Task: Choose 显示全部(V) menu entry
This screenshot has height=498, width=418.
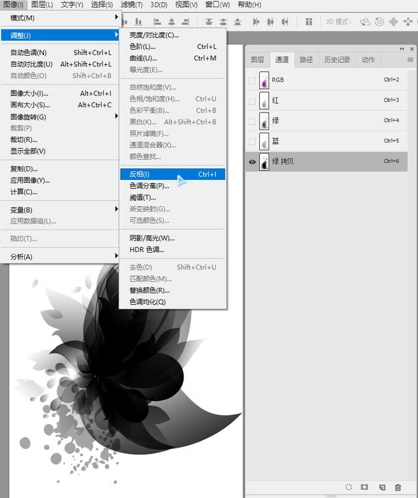Action: [x=59, y=151]
